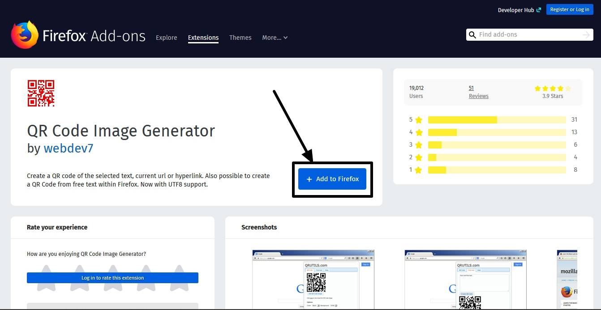Click the 3.9 Stars text
601x310 pixels.
[x=553, y=96]
